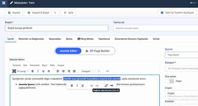The height and width of the screenshot is (106, 198).
Task: Open the Resimler ve Bağlantılar tab
Action: (x=31, y=39)
